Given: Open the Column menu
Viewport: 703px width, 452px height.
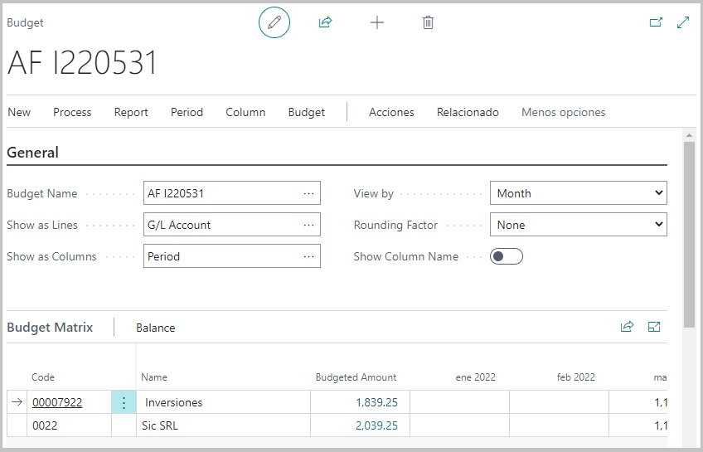Looking at the screenshot, I should [245, 112].
